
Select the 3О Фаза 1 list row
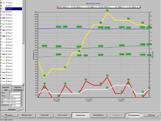click(x=11, y=45)
